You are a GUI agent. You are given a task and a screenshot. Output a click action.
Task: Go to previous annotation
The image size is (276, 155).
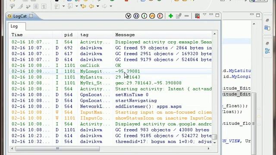click(x=70, y=6)
